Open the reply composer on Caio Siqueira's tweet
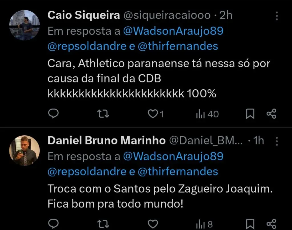This screenshot has height=230, width=292. pos(53,113)
